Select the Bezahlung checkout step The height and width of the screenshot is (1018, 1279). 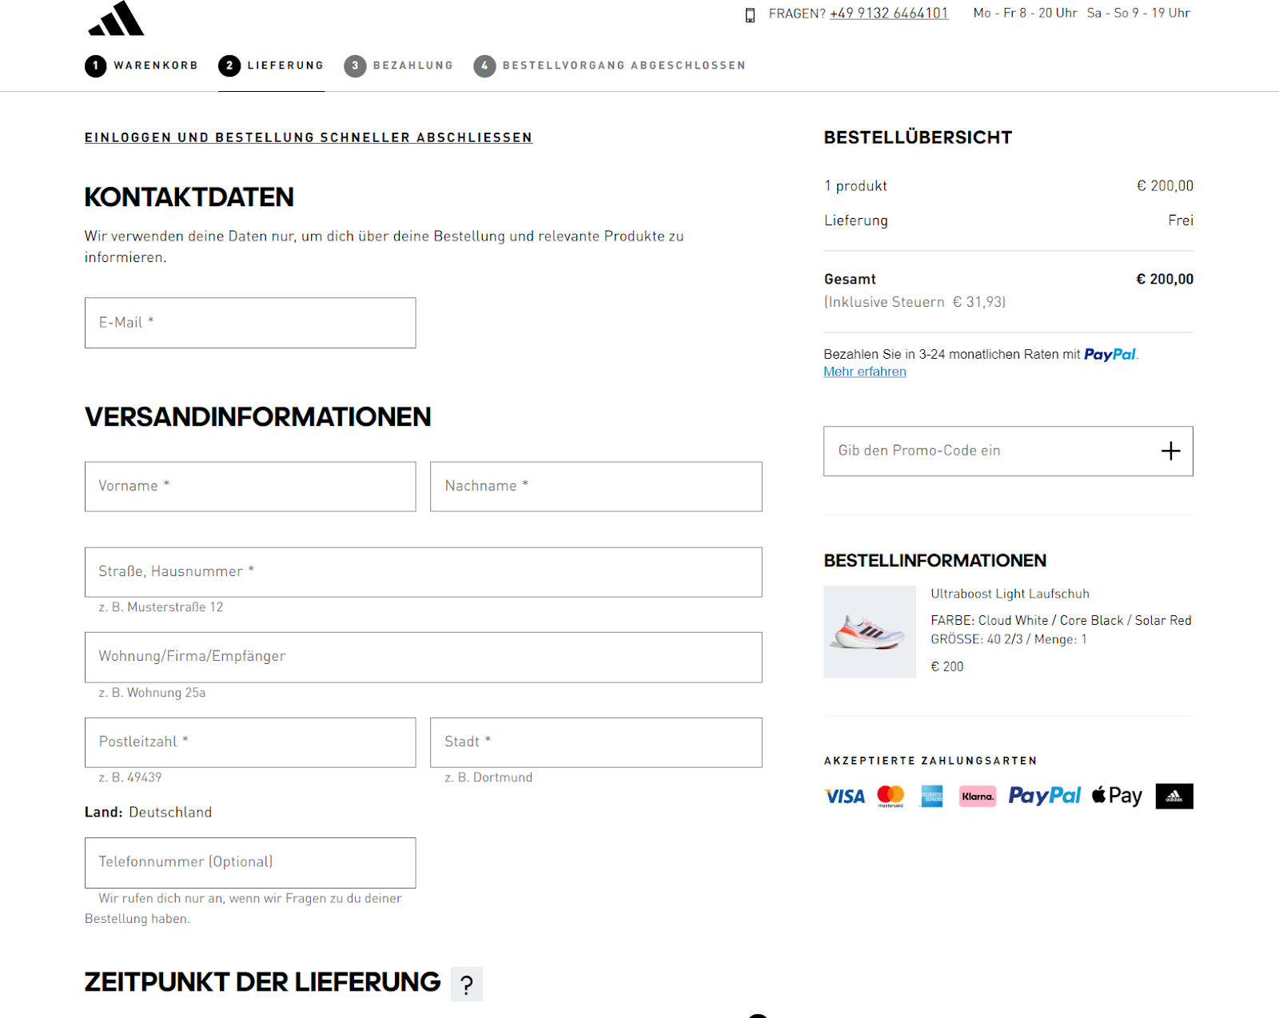pos(399,66)
